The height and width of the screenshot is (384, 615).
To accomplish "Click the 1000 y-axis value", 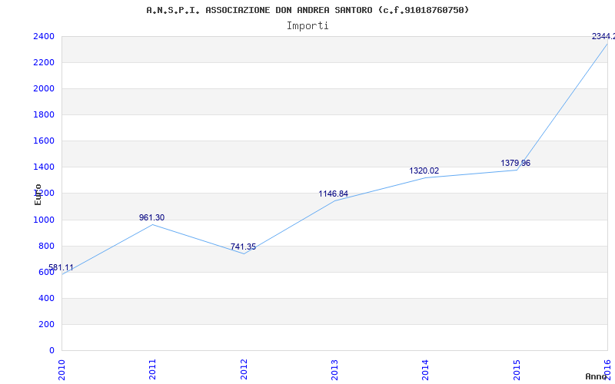I will click(x=44, y=220).
